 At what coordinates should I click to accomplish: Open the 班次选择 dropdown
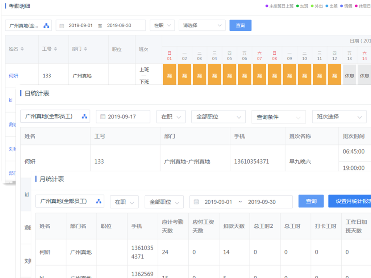point(339,117)
